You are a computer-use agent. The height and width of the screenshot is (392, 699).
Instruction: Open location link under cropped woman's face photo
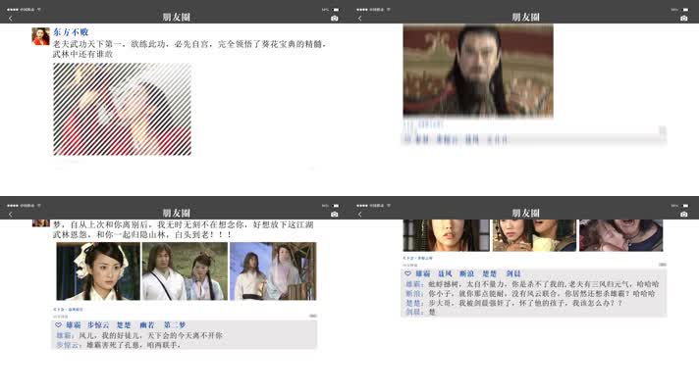417,258
